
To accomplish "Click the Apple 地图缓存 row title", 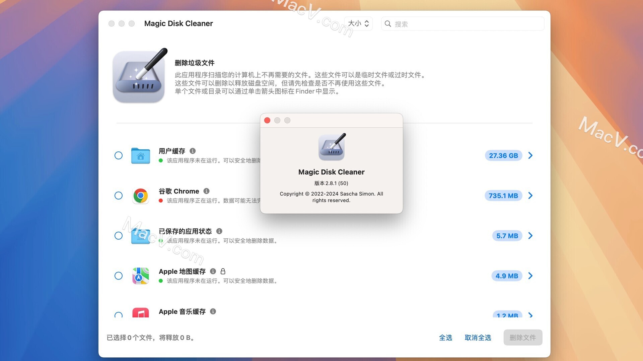I will click(x=182, y=271).
